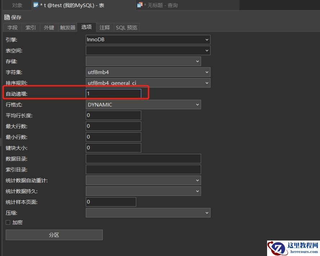Open the 外键 tab

pyautogui.click(x=49, y=28)
